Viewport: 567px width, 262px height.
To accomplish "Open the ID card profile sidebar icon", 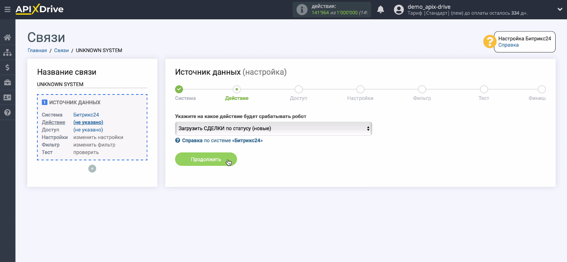I will pyautogui.click(x=8, y=97).
